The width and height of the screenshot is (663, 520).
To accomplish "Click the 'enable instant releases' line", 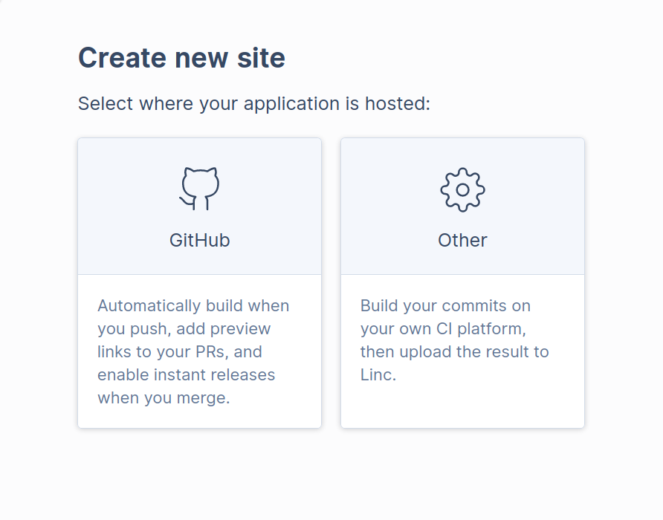I will tap(186, 374).
